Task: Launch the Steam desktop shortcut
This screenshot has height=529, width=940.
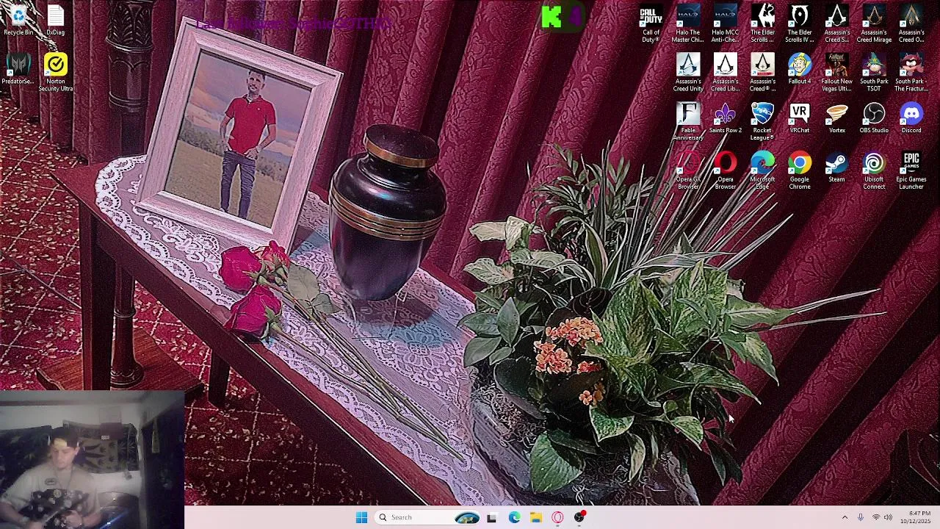Action: [x=836, y=168]
